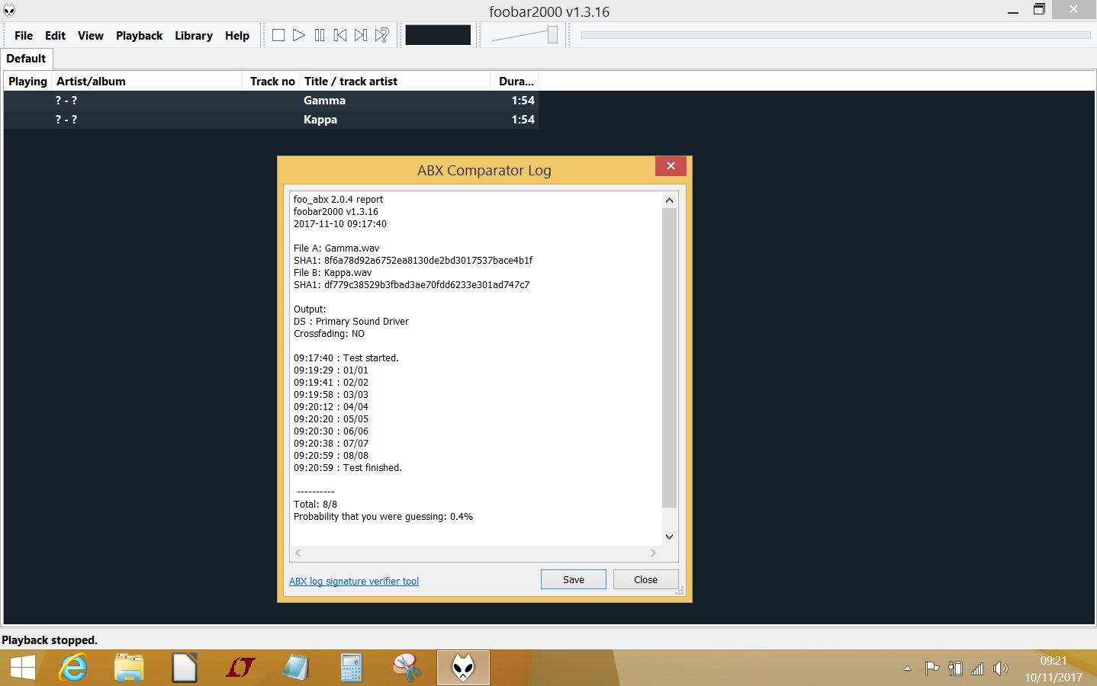
Task: Click the network signal tray icon
Action: 977,669
